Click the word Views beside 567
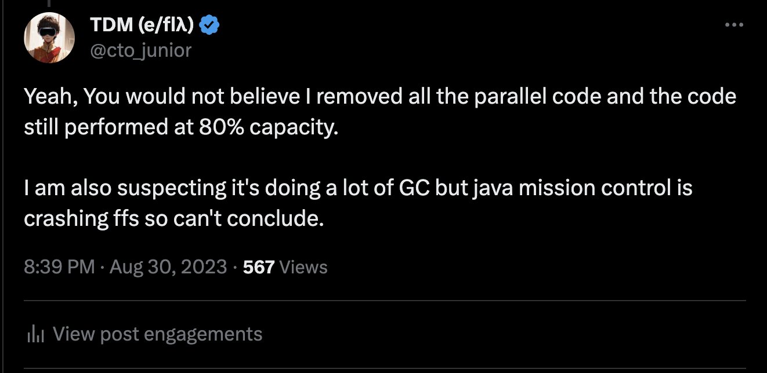 tap(303, 267)
